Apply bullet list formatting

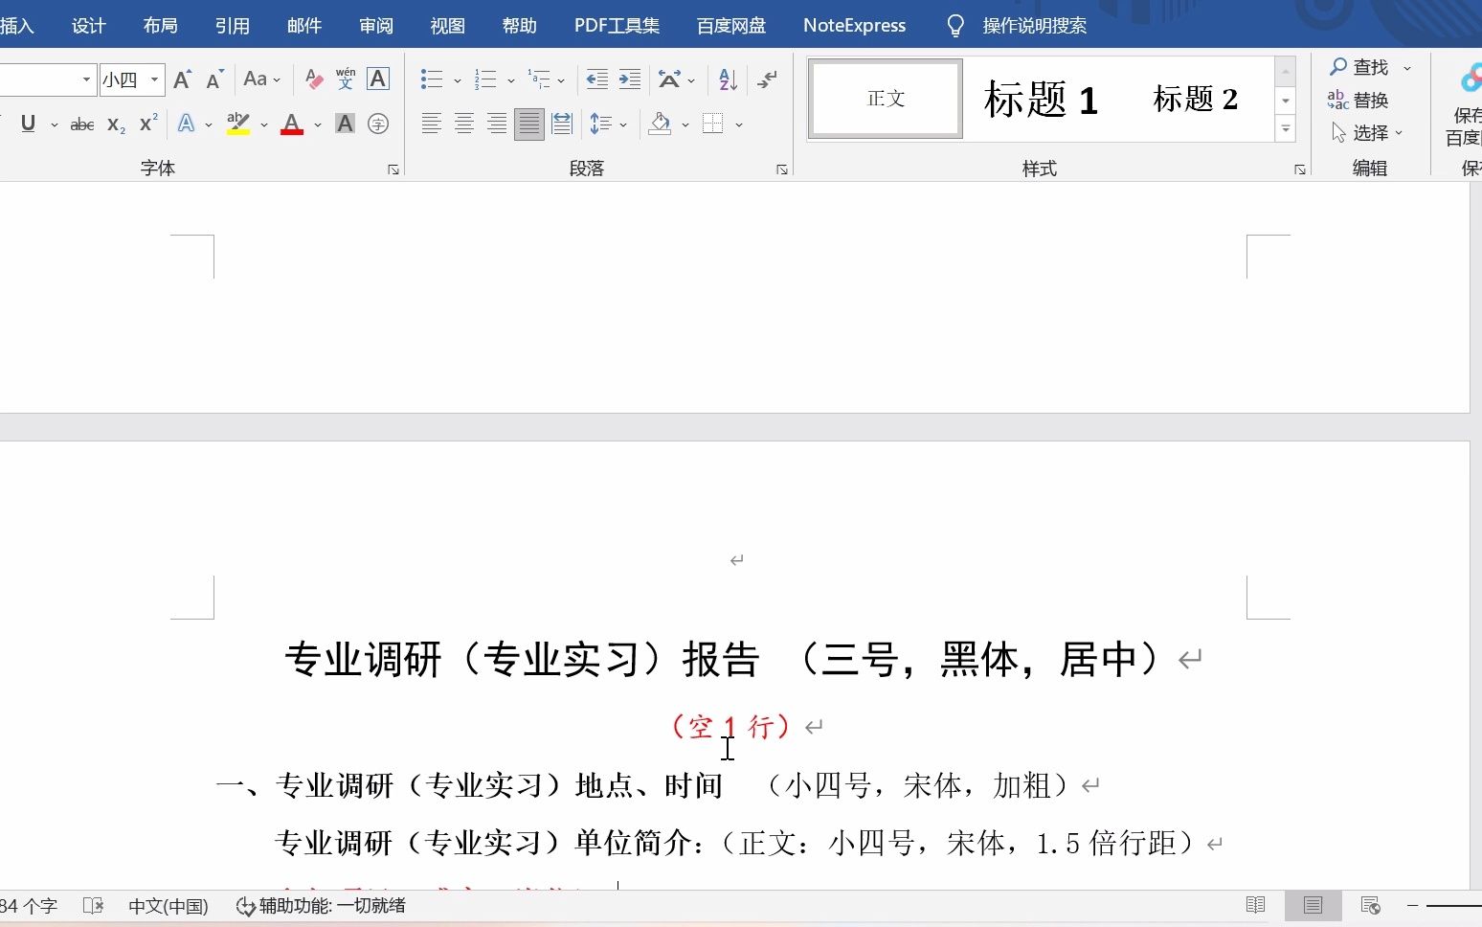click(432, 79)
